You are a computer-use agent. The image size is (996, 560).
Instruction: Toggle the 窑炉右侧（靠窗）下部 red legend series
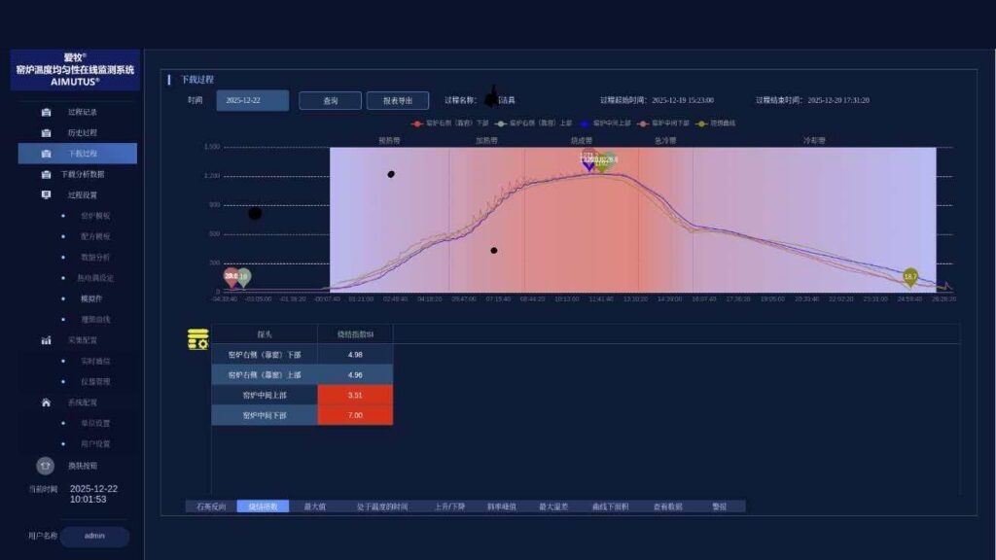[450, 123]
